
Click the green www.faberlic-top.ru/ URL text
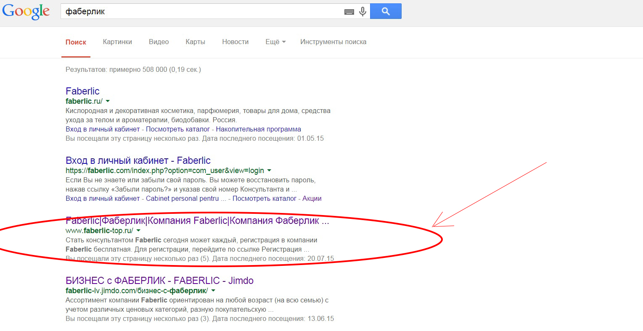click(99, 231)
